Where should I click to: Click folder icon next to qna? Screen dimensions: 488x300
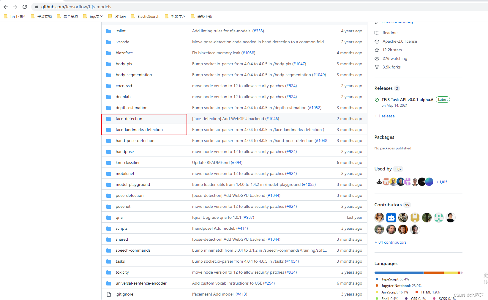(109, 217)
